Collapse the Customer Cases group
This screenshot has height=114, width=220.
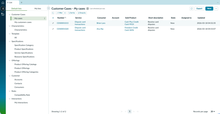tap(10, 15)
